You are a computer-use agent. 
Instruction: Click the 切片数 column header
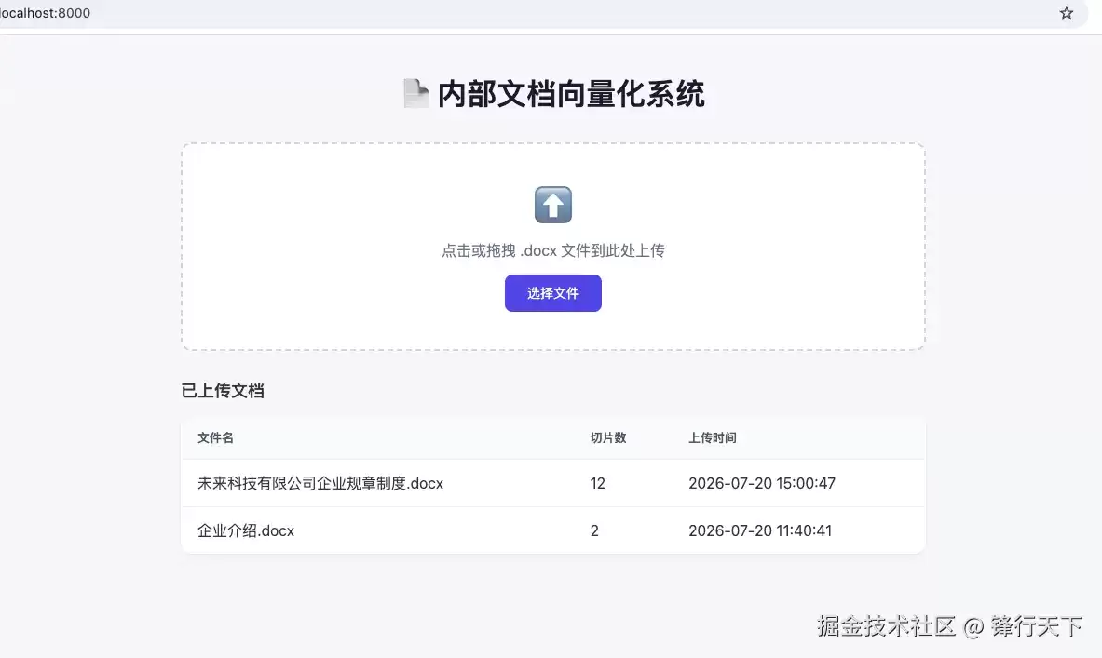(x=608, y=437)
